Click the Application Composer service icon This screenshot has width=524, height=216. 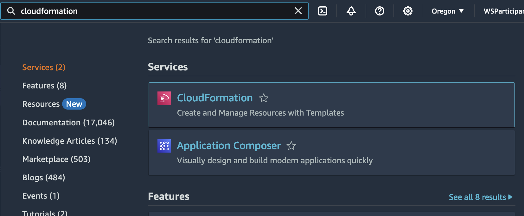click(x=164, y=146)
